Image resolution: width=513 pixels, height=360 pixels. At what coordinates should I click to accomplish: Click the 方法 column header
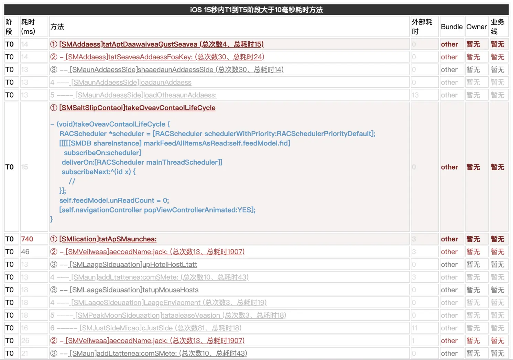57,27
